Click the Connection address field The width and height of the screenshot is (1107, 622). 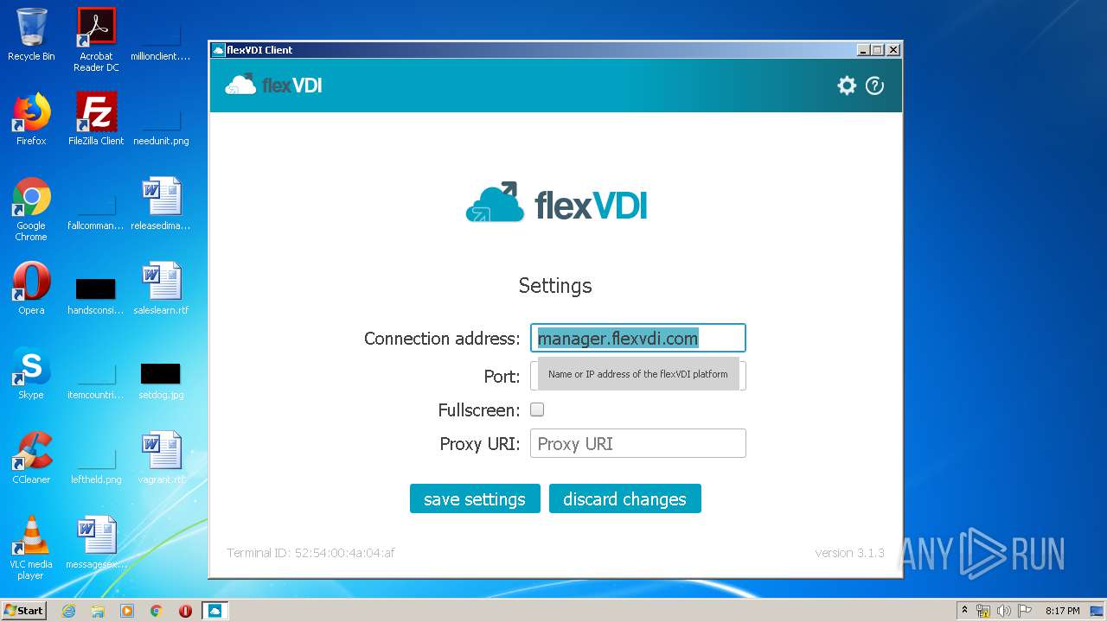(637, 338)
